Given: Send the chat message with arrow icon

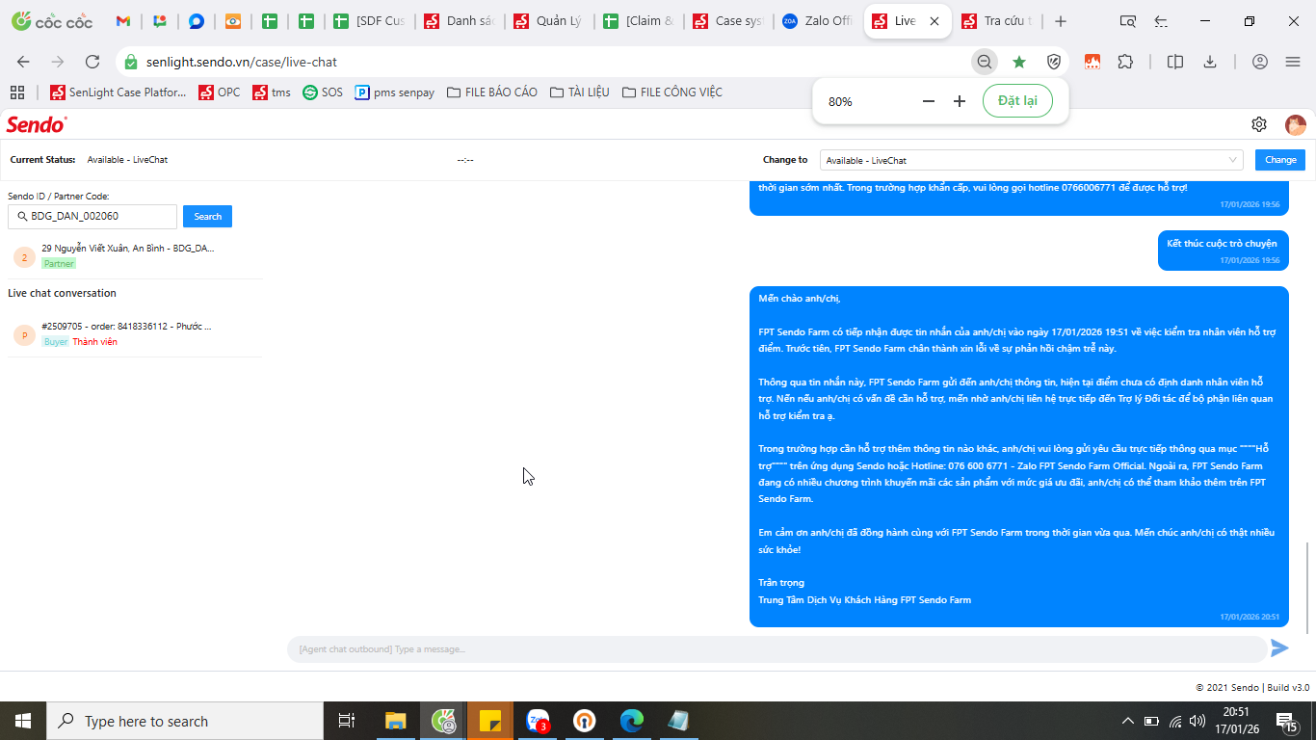Looking at the screenshot, I should (x=1279, y=648).
